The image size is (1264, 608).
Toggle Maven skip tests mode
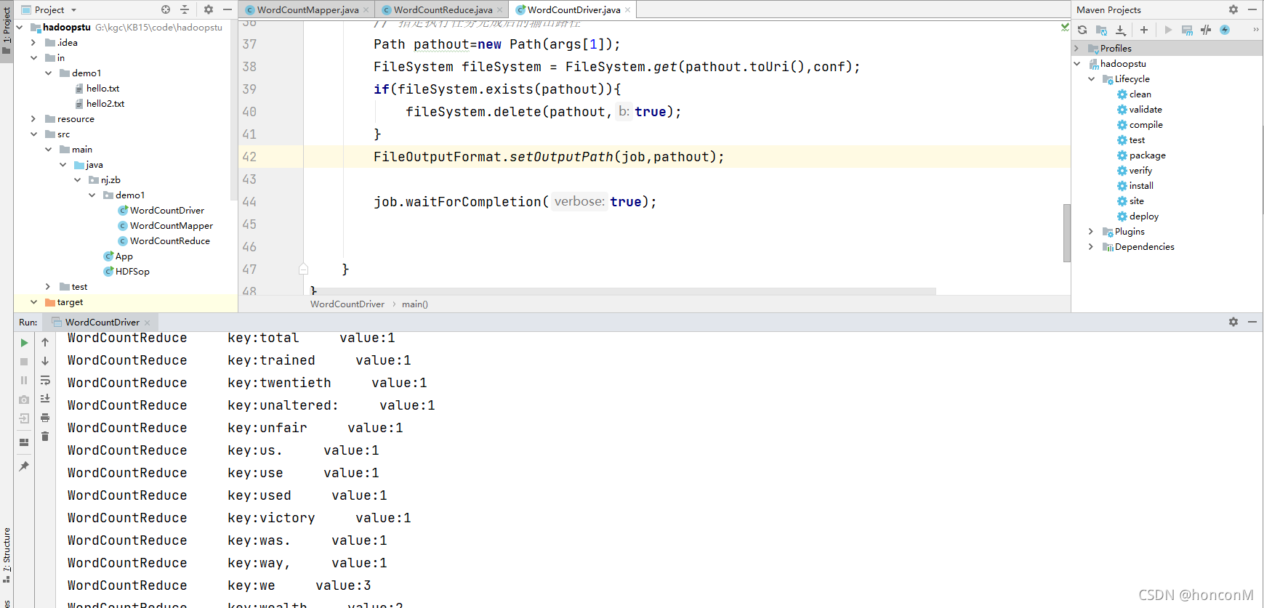[x=1225, y=30]
